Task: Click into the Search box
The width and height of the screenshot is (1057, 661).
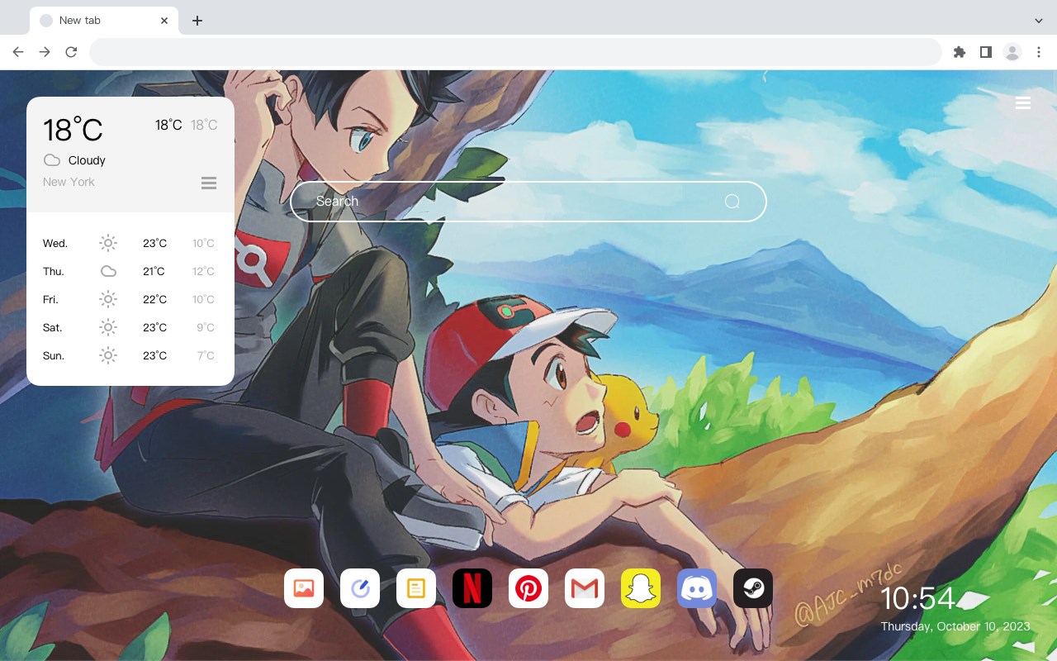Action: pos(528,202)
